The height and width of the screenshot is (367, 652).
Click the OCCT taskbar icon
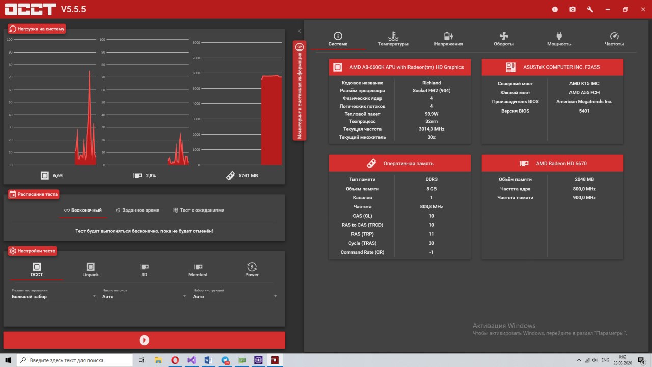click(x=276, y=360)
